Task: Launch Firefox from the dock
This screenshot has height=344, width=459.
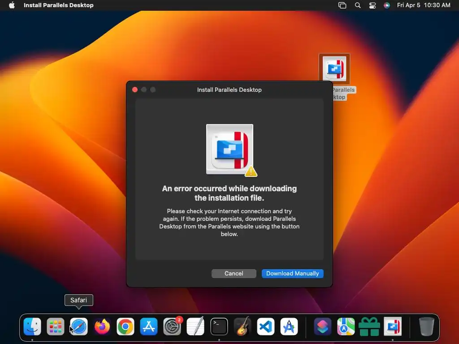Action: coord(102,326)
